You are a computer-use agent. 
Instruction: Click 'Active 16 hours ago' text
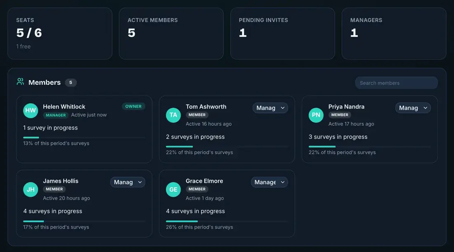pos(208,124)
